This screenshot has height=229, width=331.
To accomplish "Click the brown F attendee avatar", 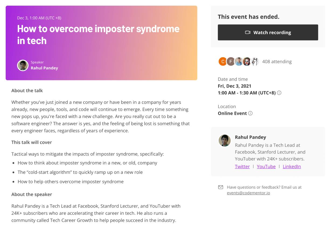I will (x=231, y=62).
